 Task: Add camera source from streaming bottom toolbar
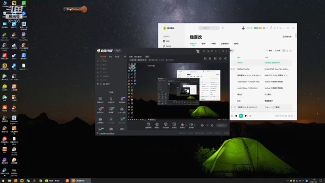click(x=157, y=125)
